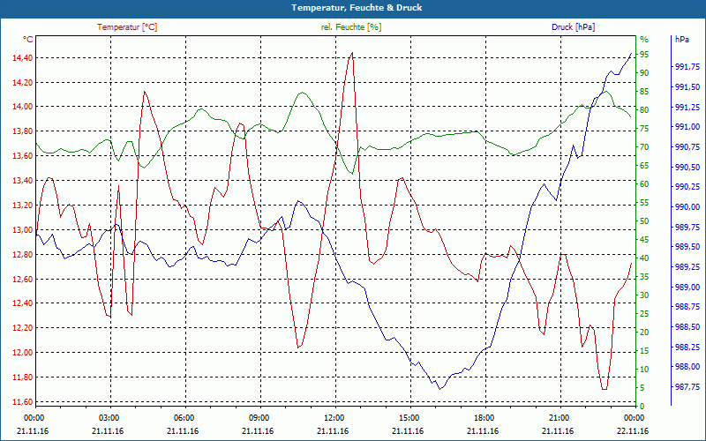Click the 990,75 pressure axis value
This screenshot has height=441, width=706.
click(687, 146)
